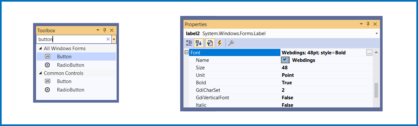This screenshot has height=126, width=418.
Task: Select the GdiVerticalFont property label
Action: pos(213,98)
